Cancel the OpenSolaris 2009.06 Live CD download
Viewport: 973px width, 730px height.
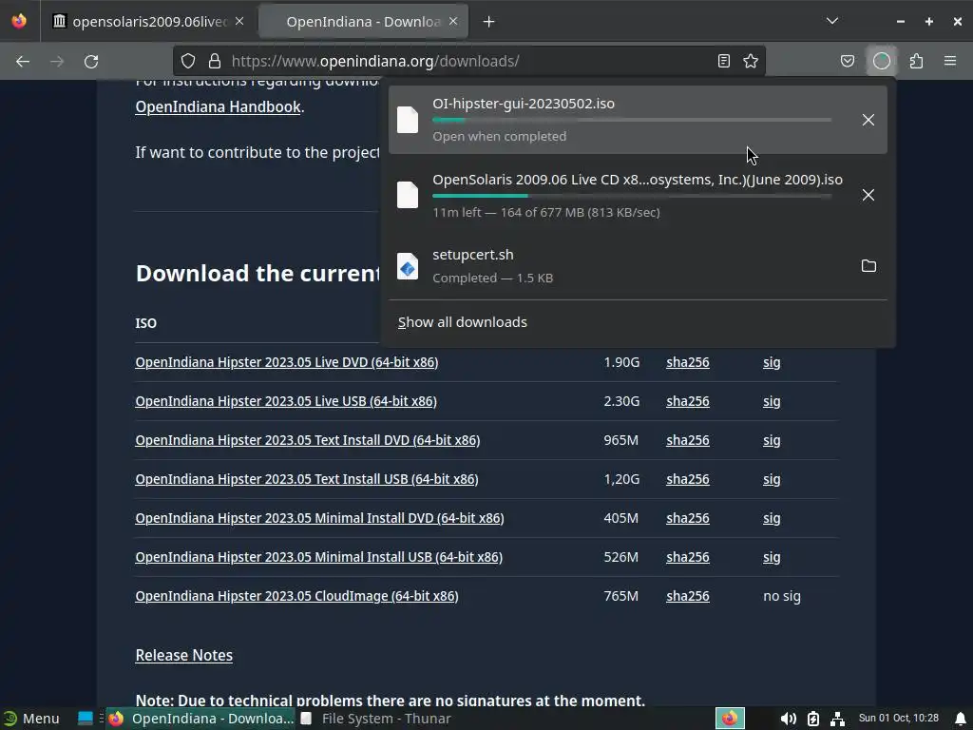point(868,195)
